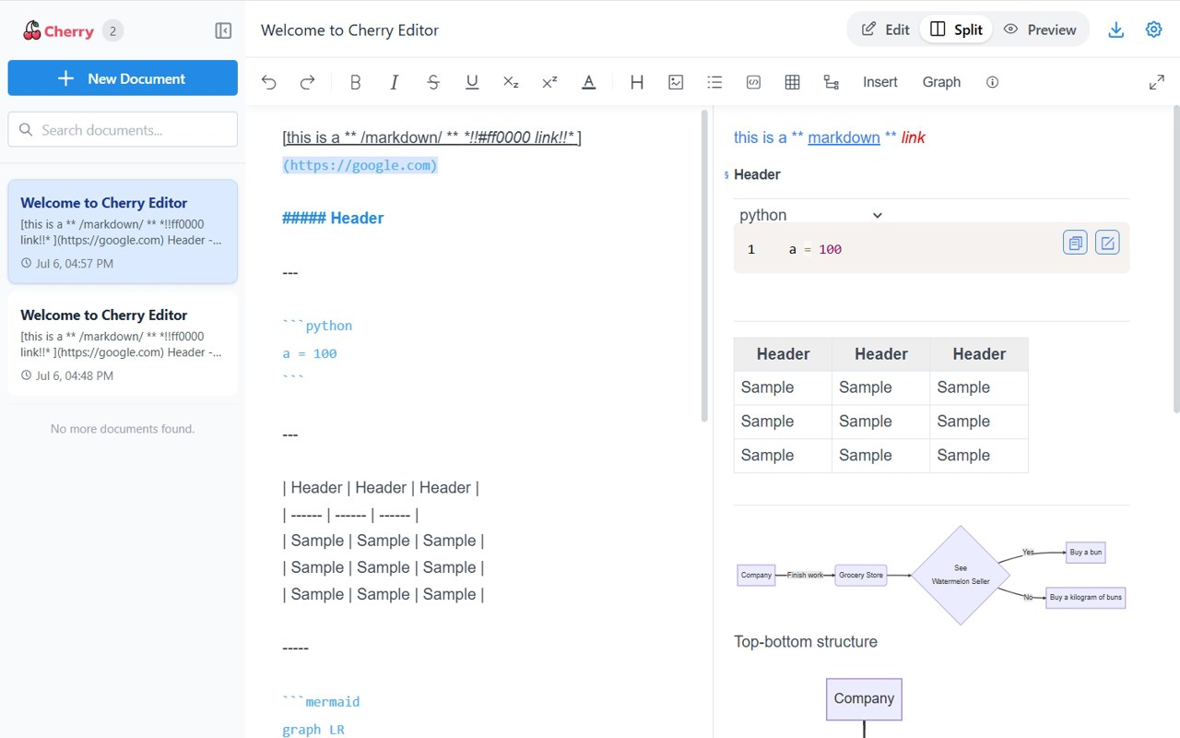1180x738 pixels.
Task: Click the preview pane scrollbar
Action: pyautogui.click(x=1175, y=260)
